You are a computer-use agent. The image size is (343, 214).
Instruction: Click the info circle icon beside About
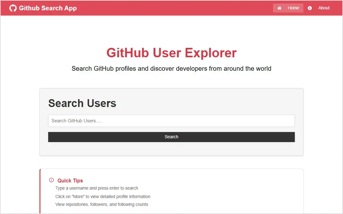click(x=310, y=8)
